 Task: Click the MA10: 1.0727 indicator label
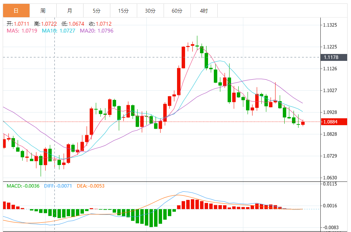tap(59, 31)
